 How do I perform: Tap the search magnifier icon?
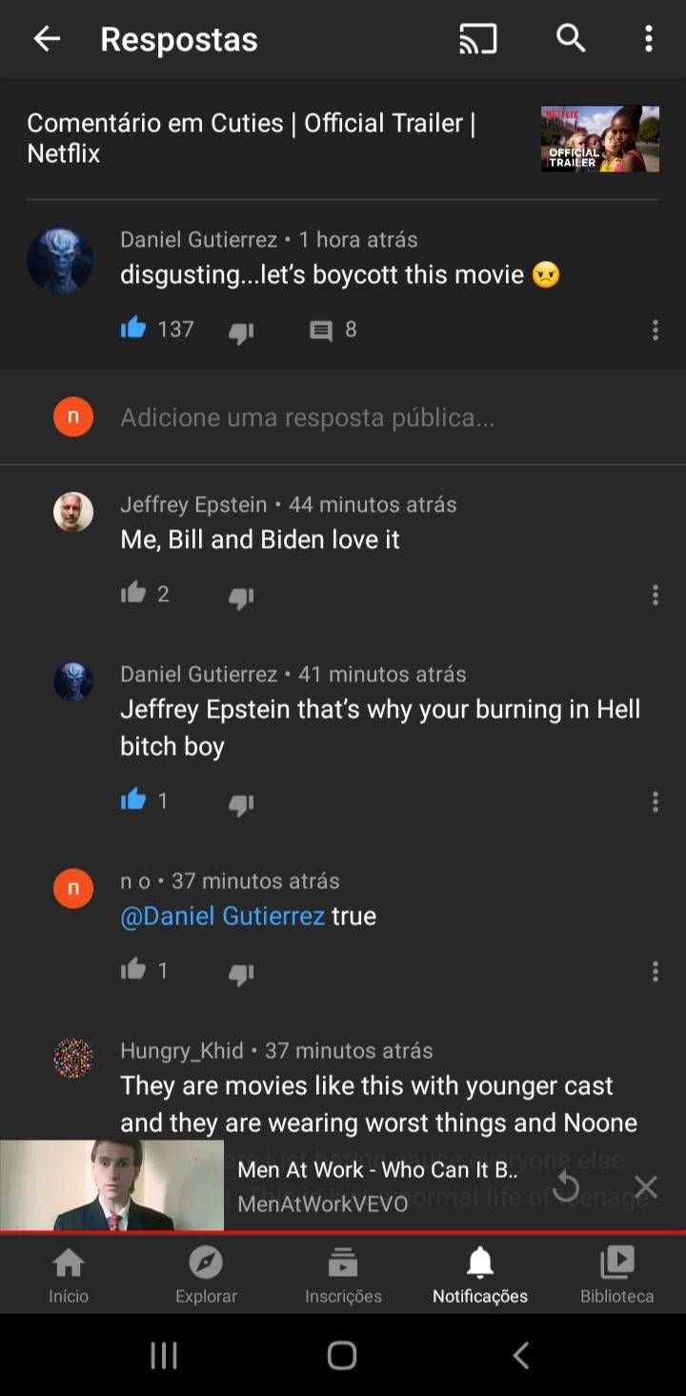tap(571, 38)
